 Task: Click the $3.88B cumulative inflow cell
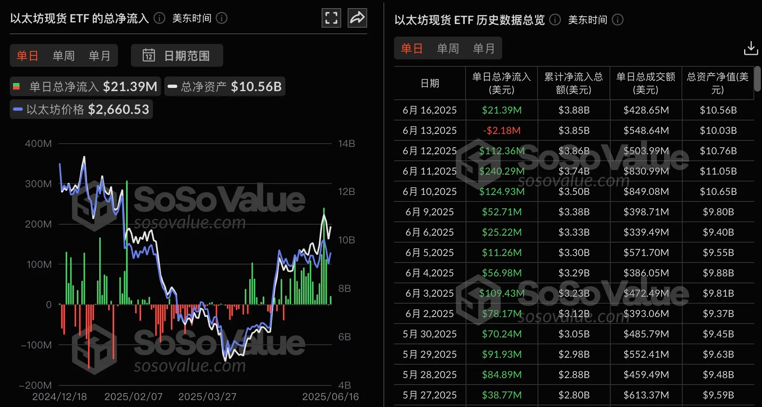(x=574, y=110)
